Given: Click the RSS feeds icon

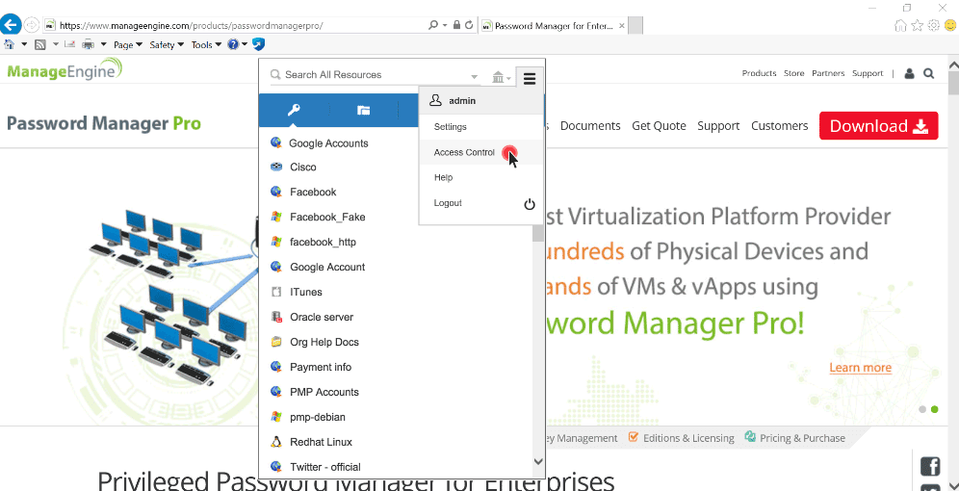Looking at the screenshot, I should (x=40, y=44).
